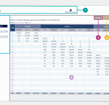Click the Edad column header
The height and width of the screenshot is (105, 109).
[x=13, y=28]
